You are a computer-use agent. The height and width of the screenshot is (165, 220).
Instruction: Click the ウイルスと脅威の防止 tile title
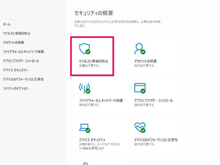[x=94, y=61]
